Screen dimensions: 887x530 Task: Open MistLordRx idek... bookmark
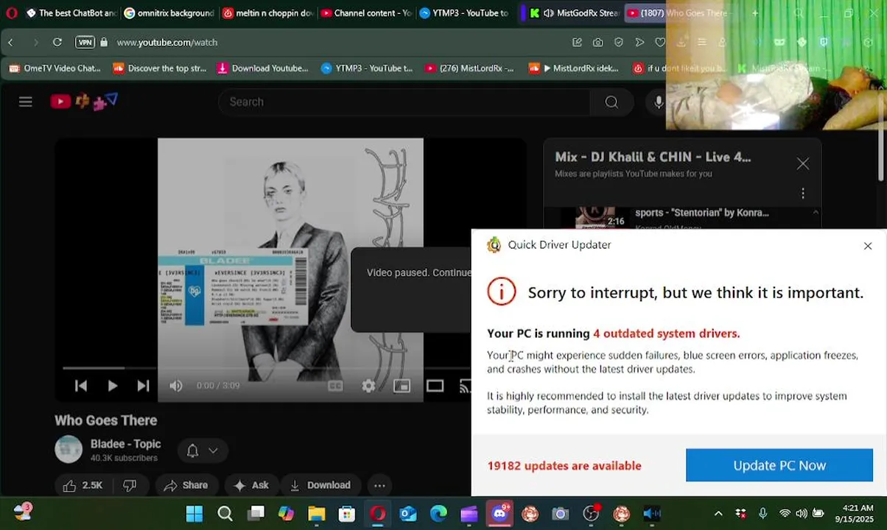(574, 68)
